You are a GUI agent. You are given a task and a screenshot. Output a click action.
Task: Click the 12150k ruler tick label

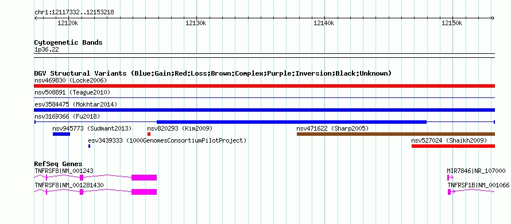pos(452,23)
